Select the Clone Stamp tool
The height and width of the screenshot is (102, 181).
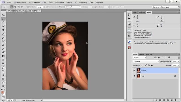click(x=3, y=45)
